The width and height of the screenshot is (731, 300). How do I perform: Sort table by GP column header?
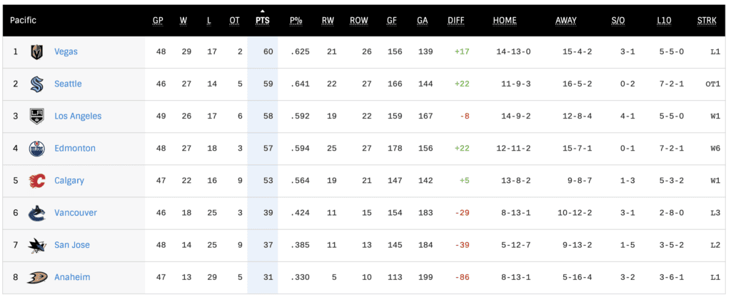158,21
